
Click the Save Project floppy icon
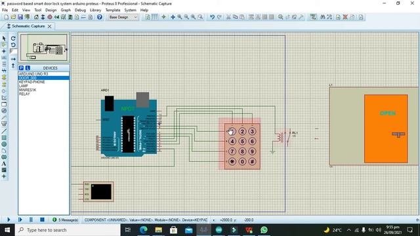coord(20,17)
